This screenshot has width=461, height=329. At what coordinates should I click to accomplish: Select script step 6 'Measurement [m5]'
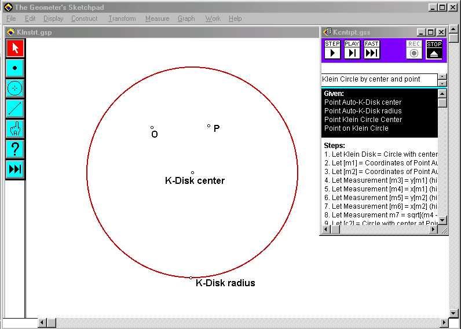[380, 198]
